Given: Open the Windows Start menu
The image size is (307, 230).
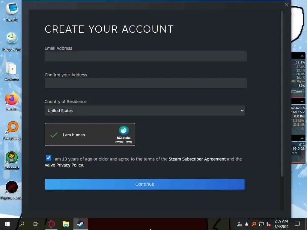Looking at the screenshot, I should click(7, 224).
